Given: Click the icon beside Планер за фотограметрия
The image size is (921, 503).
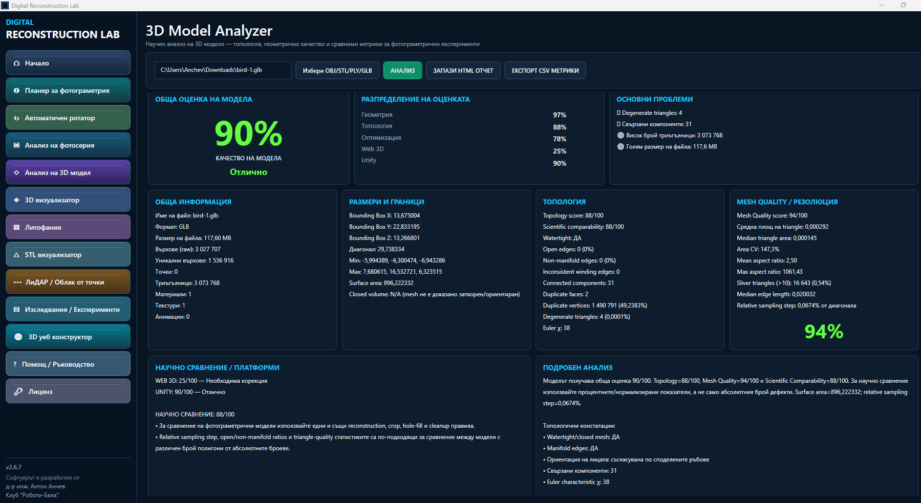Looking at the screenshot, I should pos(17,90).
